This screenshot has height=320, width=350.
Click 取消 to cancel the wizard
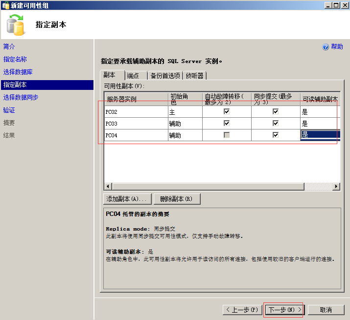(x=326, y=310)
